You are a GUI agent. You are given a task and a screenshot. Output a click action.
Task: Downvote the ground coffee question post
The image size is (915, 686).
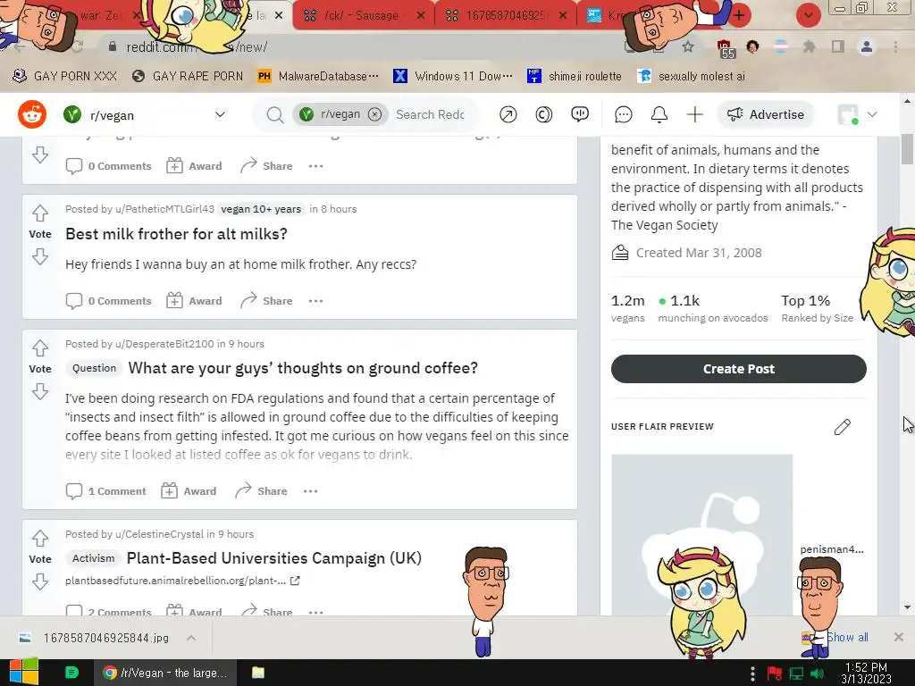(39, 391)
